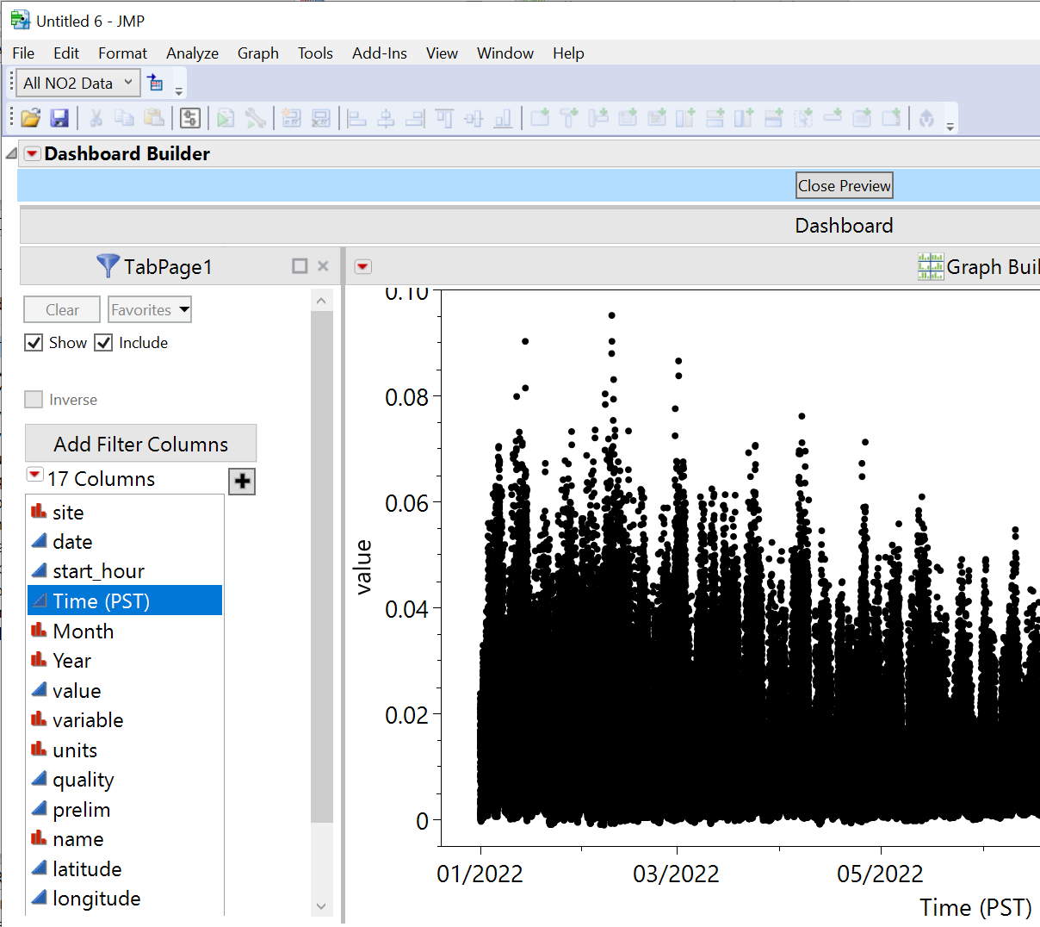The width and height of the screenshot is (1040, 927).
Task: Enable the Inverse checkbox
Action: (x=34, y=400)
